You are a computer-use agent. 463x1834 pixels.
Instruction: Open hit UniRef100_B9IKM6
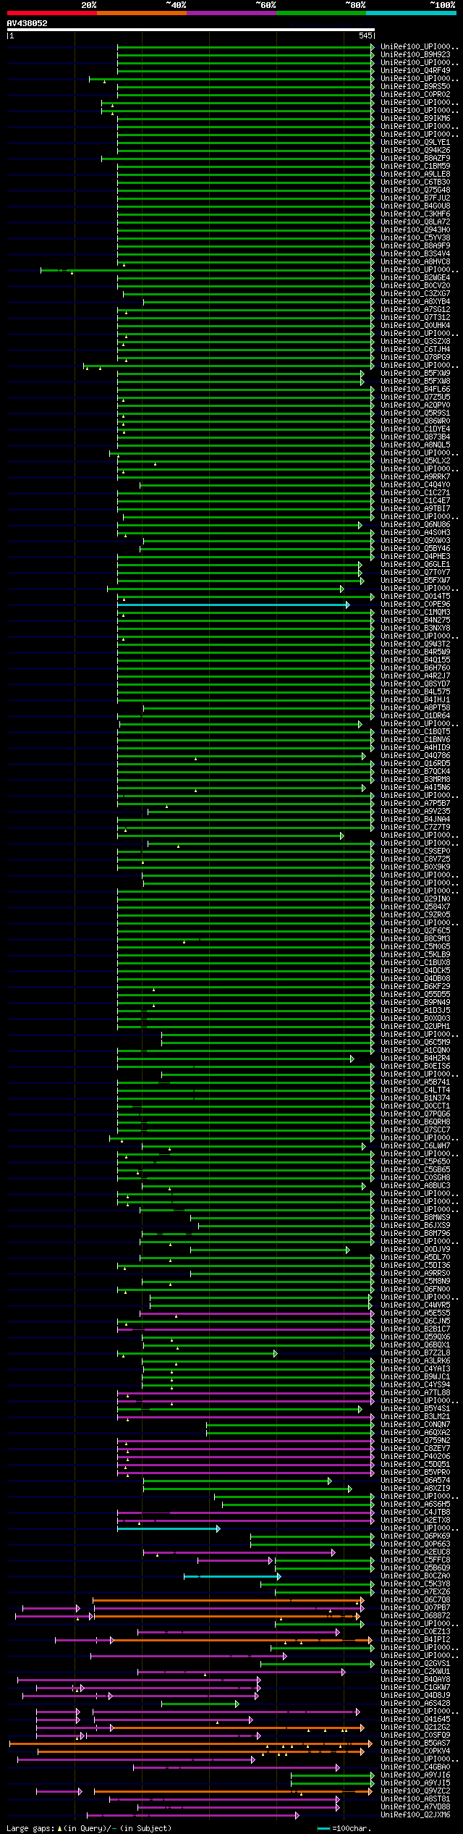click(415, 118)
